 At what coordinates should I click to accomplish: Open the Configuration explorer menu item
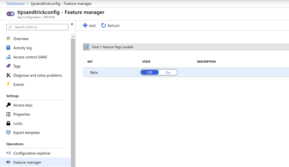click(32, 153)
